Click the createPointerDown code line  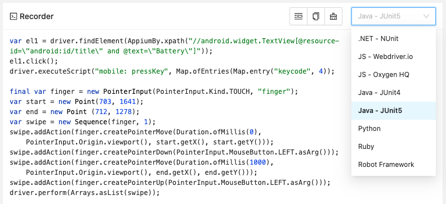174,152
